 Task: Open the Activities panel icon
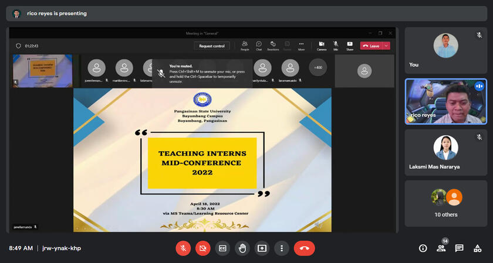click(x=478, y=248)
